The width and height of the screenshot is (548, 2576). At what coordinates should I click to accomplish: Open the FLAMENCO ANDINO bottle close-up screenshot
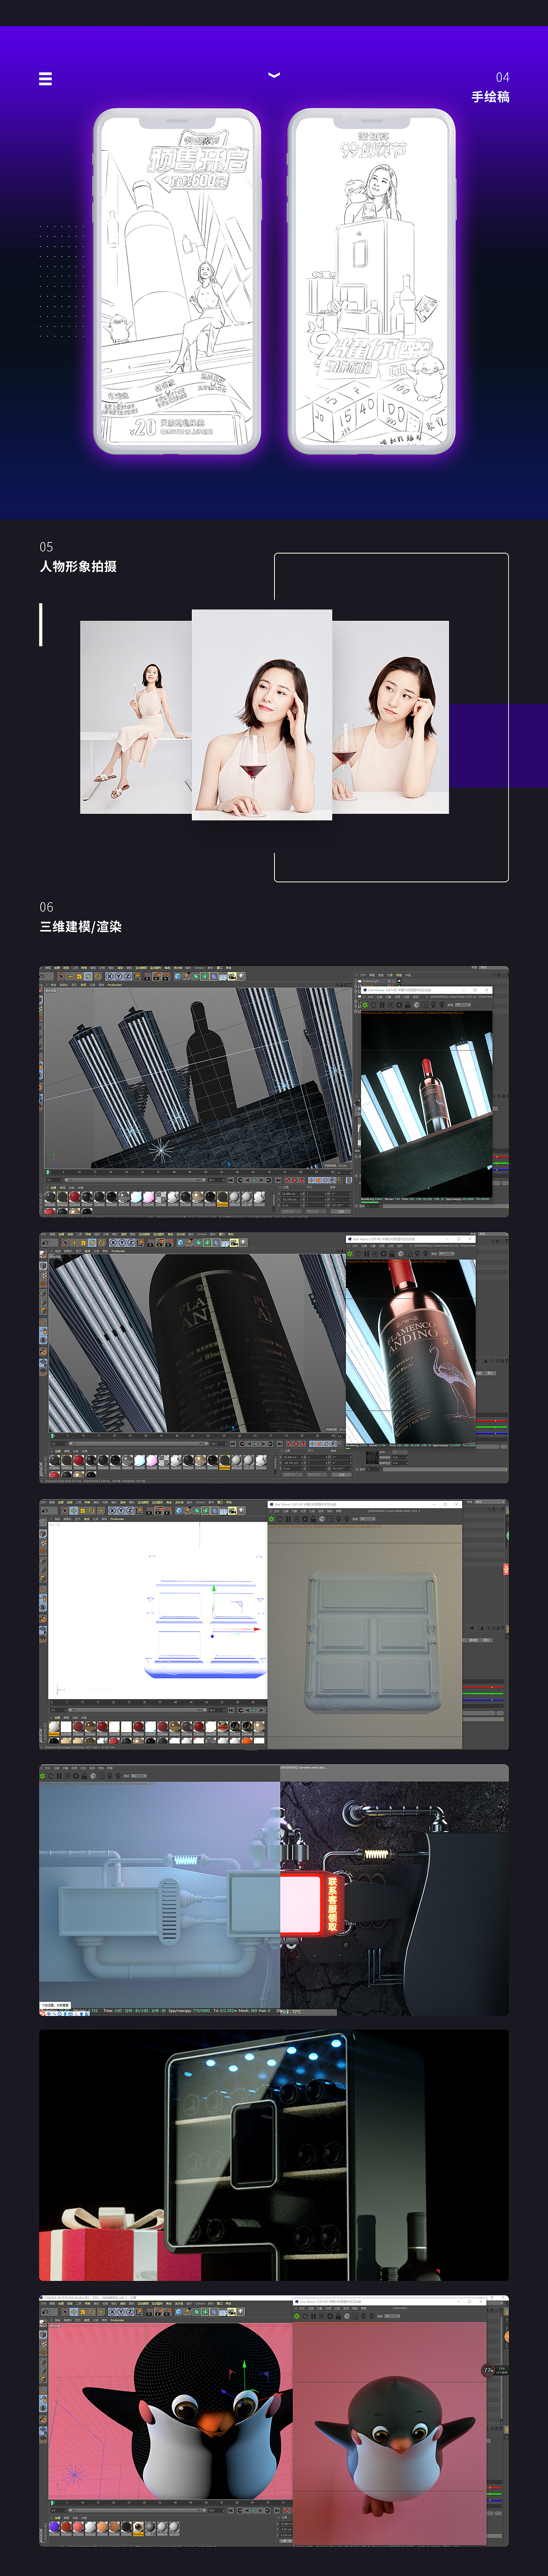click(274, 1357)
